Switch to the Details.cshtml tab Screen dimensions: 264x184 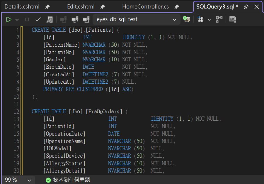(x=22, y=7)
